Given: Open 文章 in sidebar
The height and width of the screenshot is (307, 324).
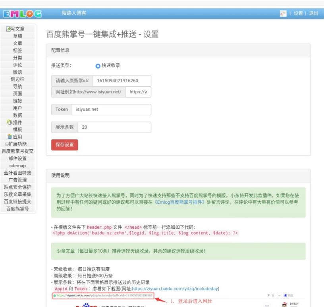Looking at the screenshot, I should (17, 43).
